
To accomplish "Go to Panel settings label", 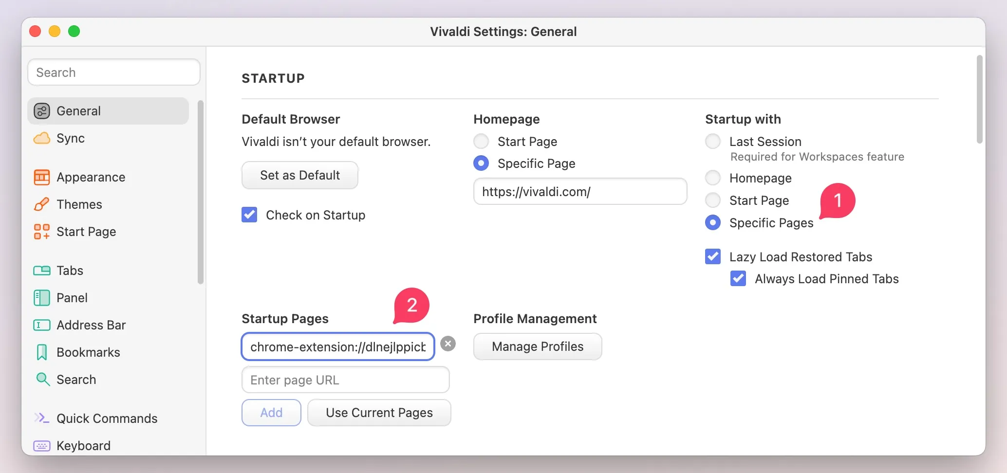I will tap(72, 298).
